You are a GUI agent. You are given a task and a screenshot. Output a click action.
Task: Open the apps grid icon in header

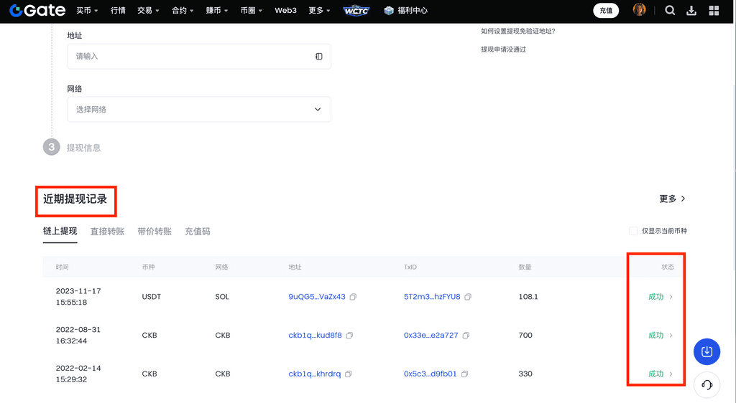pyautogui.click(x=714, y=11)
